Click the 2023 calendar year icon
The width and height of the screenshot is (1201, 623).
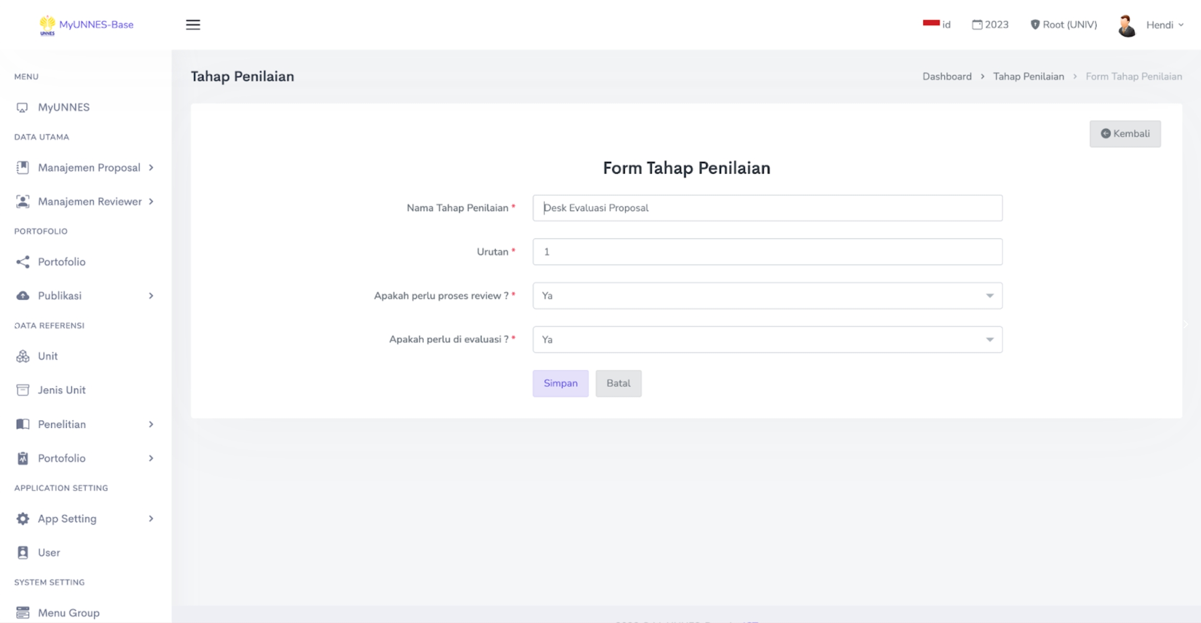(977, 24)
